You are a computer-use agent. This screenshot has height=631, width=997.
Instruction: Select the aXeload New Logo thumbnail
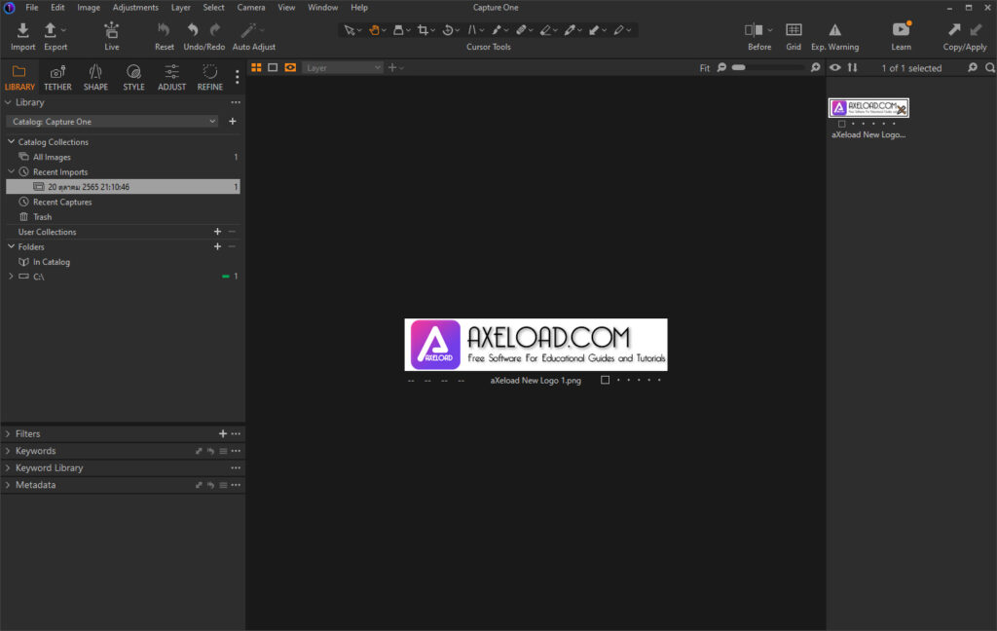click(x=868, y=108)
